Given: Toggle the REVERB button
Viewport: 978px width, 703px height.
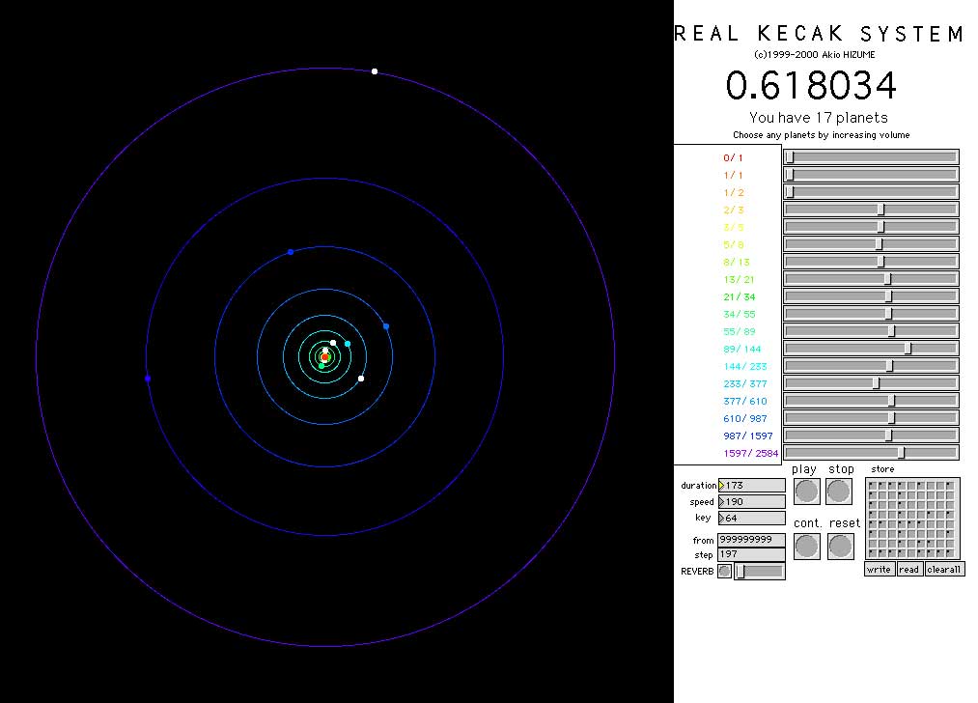Looking at the screenshot, I should click(x=724, y=571).
